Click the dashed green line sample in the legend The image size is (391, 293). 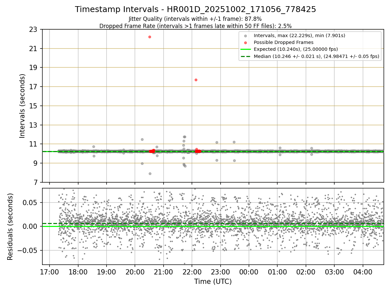point(246,56)
